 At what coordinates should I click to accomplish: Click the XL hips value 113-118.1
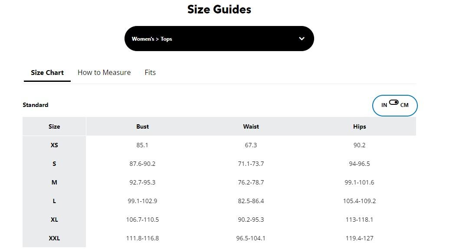(x=359, y=220)
